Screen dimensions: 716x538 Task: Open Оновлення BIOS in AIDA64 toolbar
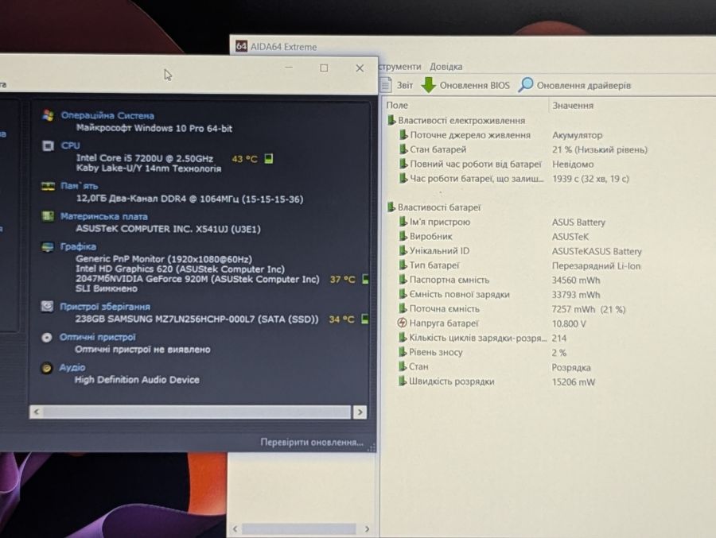[x=474, y=85]
